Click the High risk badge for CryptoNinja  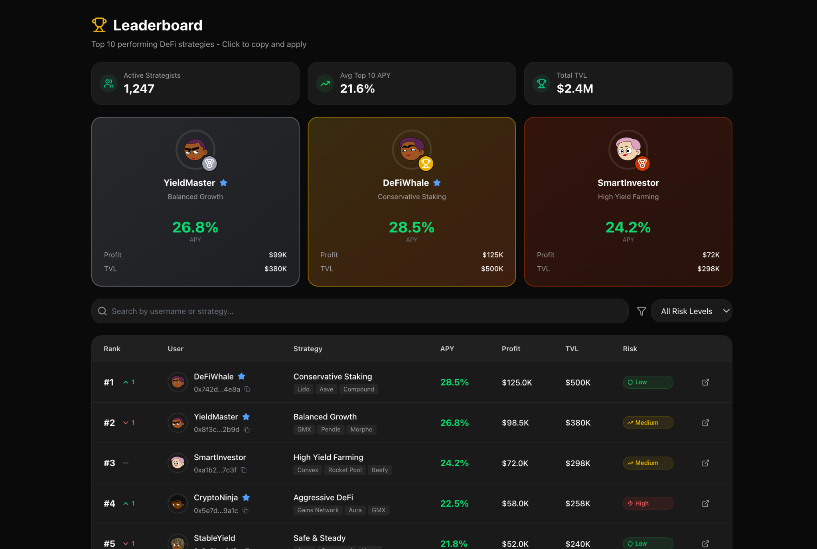(x=647, y=504)
